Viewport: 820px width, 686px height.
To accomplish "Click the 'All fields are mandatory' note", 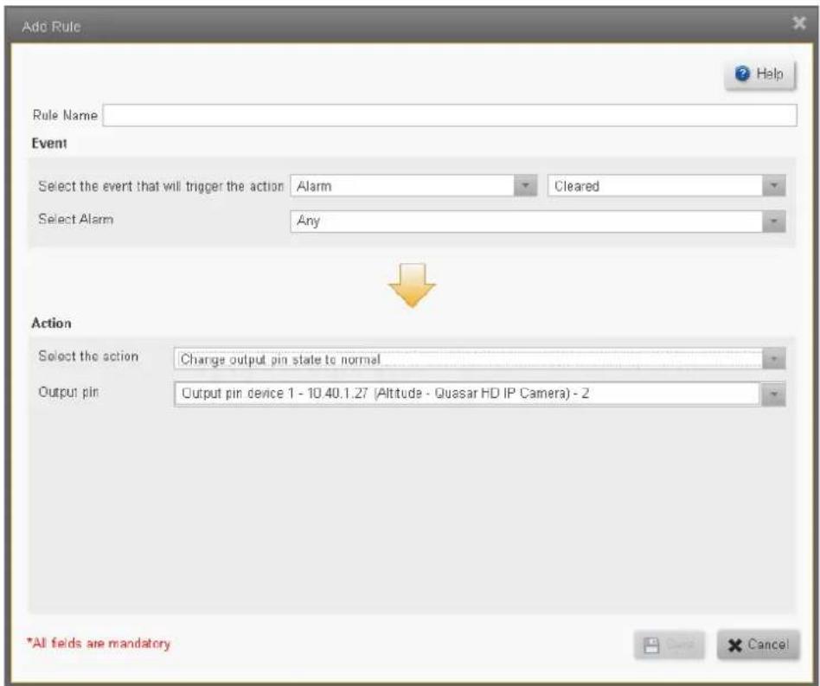I will pos(99,643).
